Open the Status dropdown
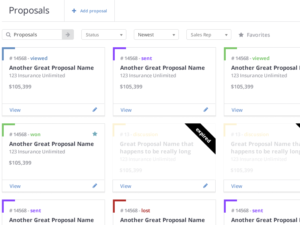Screen dimensions: 300x225 [x=104, y=34]
